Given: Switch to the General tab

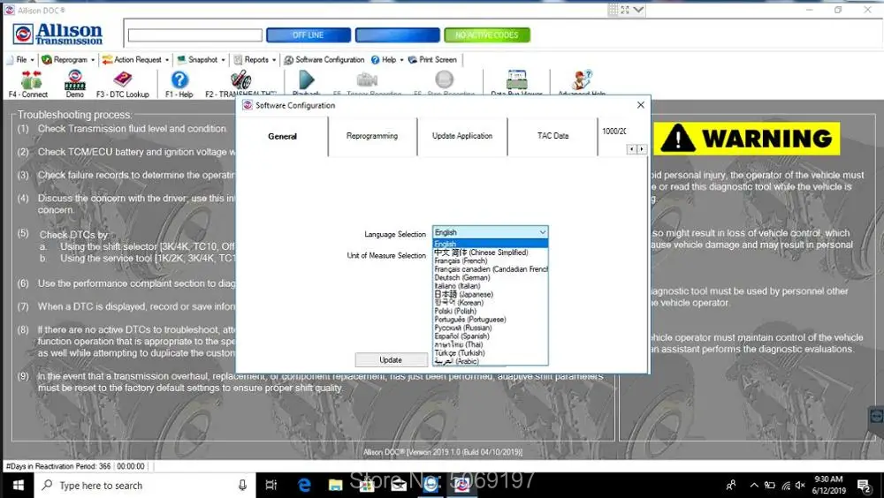Looking at the screenshot, I should tap(283, 136).
